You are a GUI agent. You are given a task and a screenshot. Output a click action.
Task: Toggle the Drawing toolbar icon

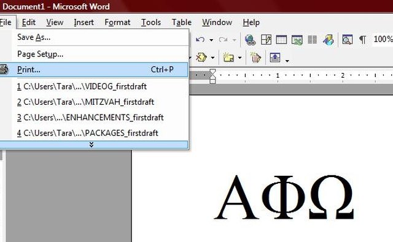(x=328, y=39)
